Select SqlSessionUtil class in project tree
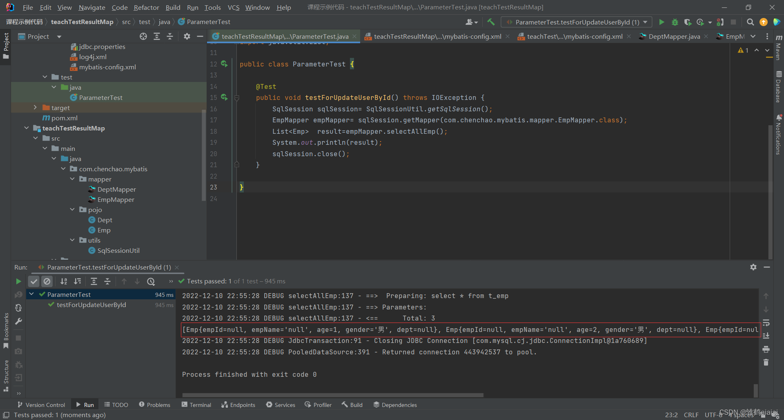784x420 pixels. click(118, 250)
